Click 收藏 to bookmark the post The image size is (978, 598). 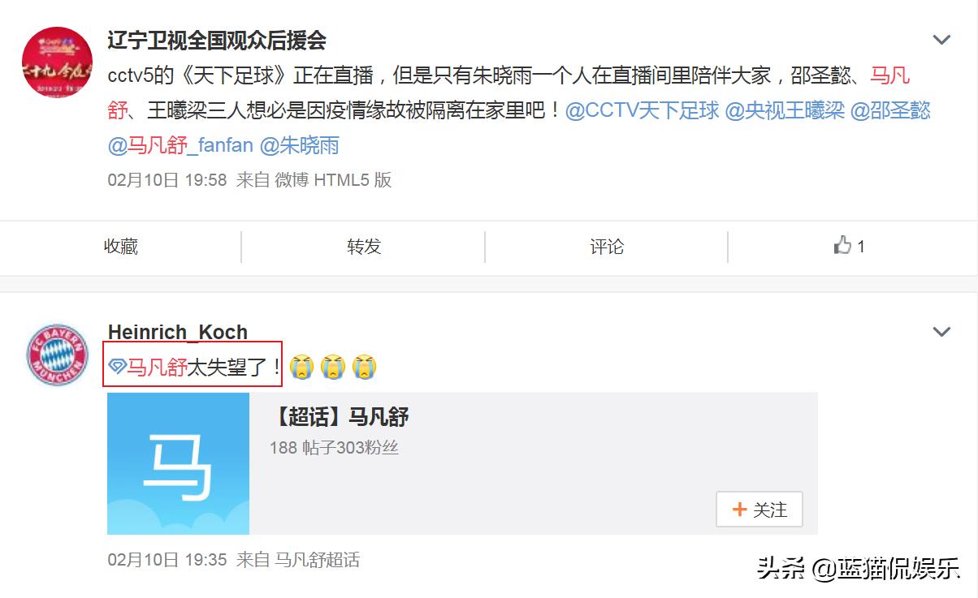121,247
